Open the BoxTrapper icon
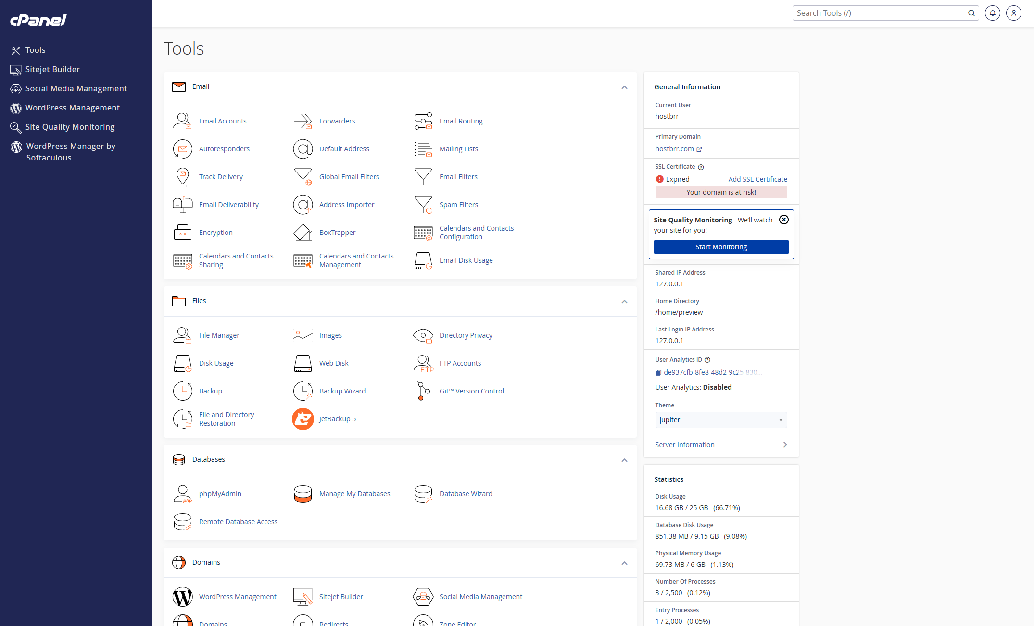 coord(303,233)
